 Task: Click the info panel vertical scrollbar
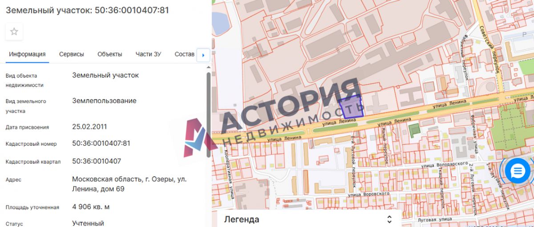[x=209, y=115]
